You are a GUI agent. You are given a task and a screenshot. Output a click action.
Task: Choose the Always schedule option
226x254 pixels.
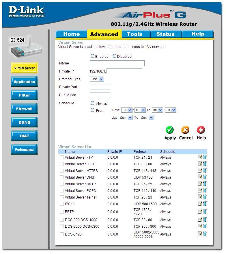click(93, 103)
